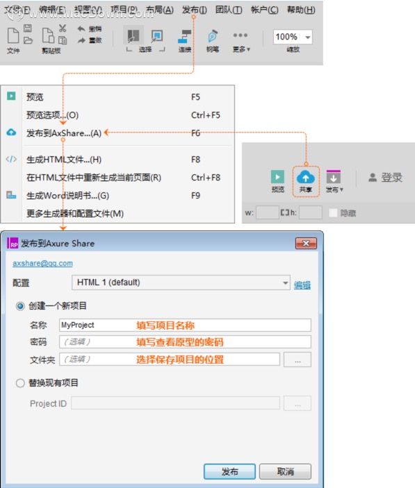Screen dimensions: 415x488
Task: Choose 生成Word说明书...(G) menu entry
Action: [117, 196]
